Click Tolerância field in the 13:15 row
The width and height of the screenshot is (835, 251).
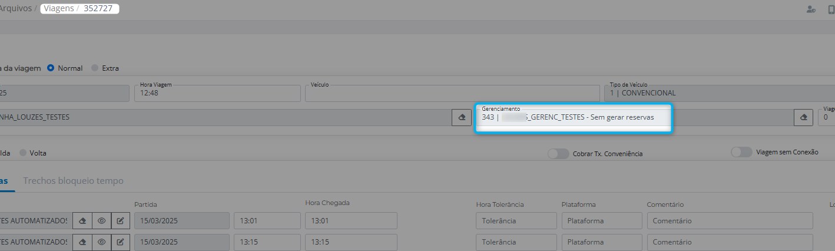516,242
